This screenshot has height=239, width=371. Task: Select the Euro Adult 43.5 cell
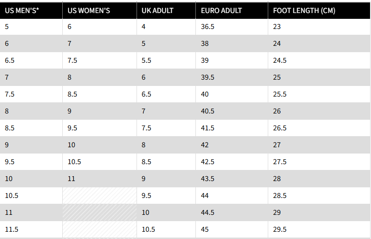pos(208,179)
